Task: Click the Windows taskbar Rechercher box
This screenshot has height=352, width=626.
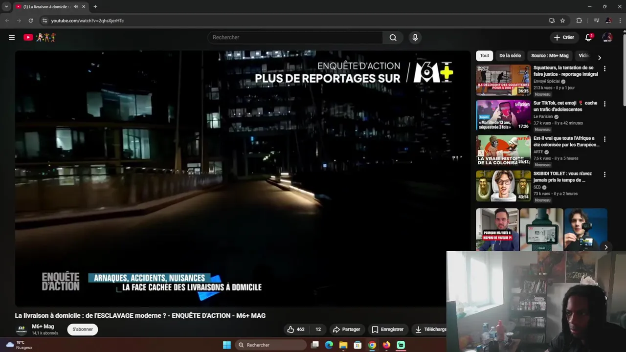Action: (270, 345)
